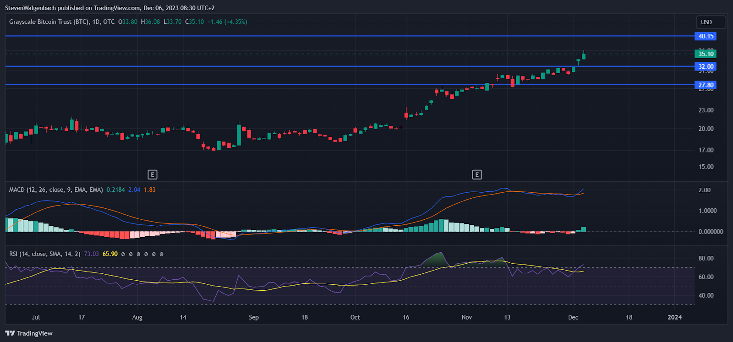
Task: Click the RSI value 73.03
Action: pyautogui.click(x=91, y=254)
